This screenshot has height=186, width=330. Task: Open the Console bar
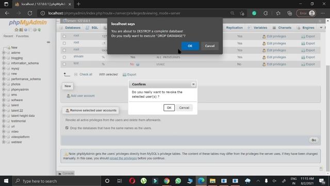click(66, 174)
